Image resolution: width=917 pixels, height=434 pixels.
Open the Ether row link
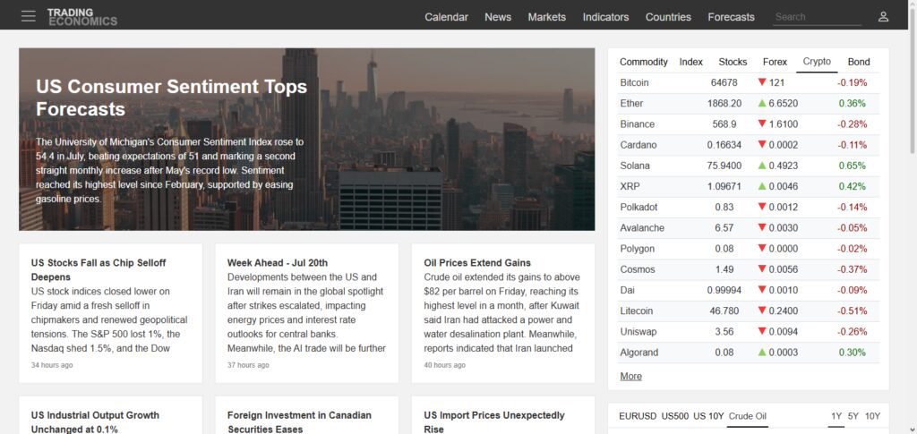(631, 104)
